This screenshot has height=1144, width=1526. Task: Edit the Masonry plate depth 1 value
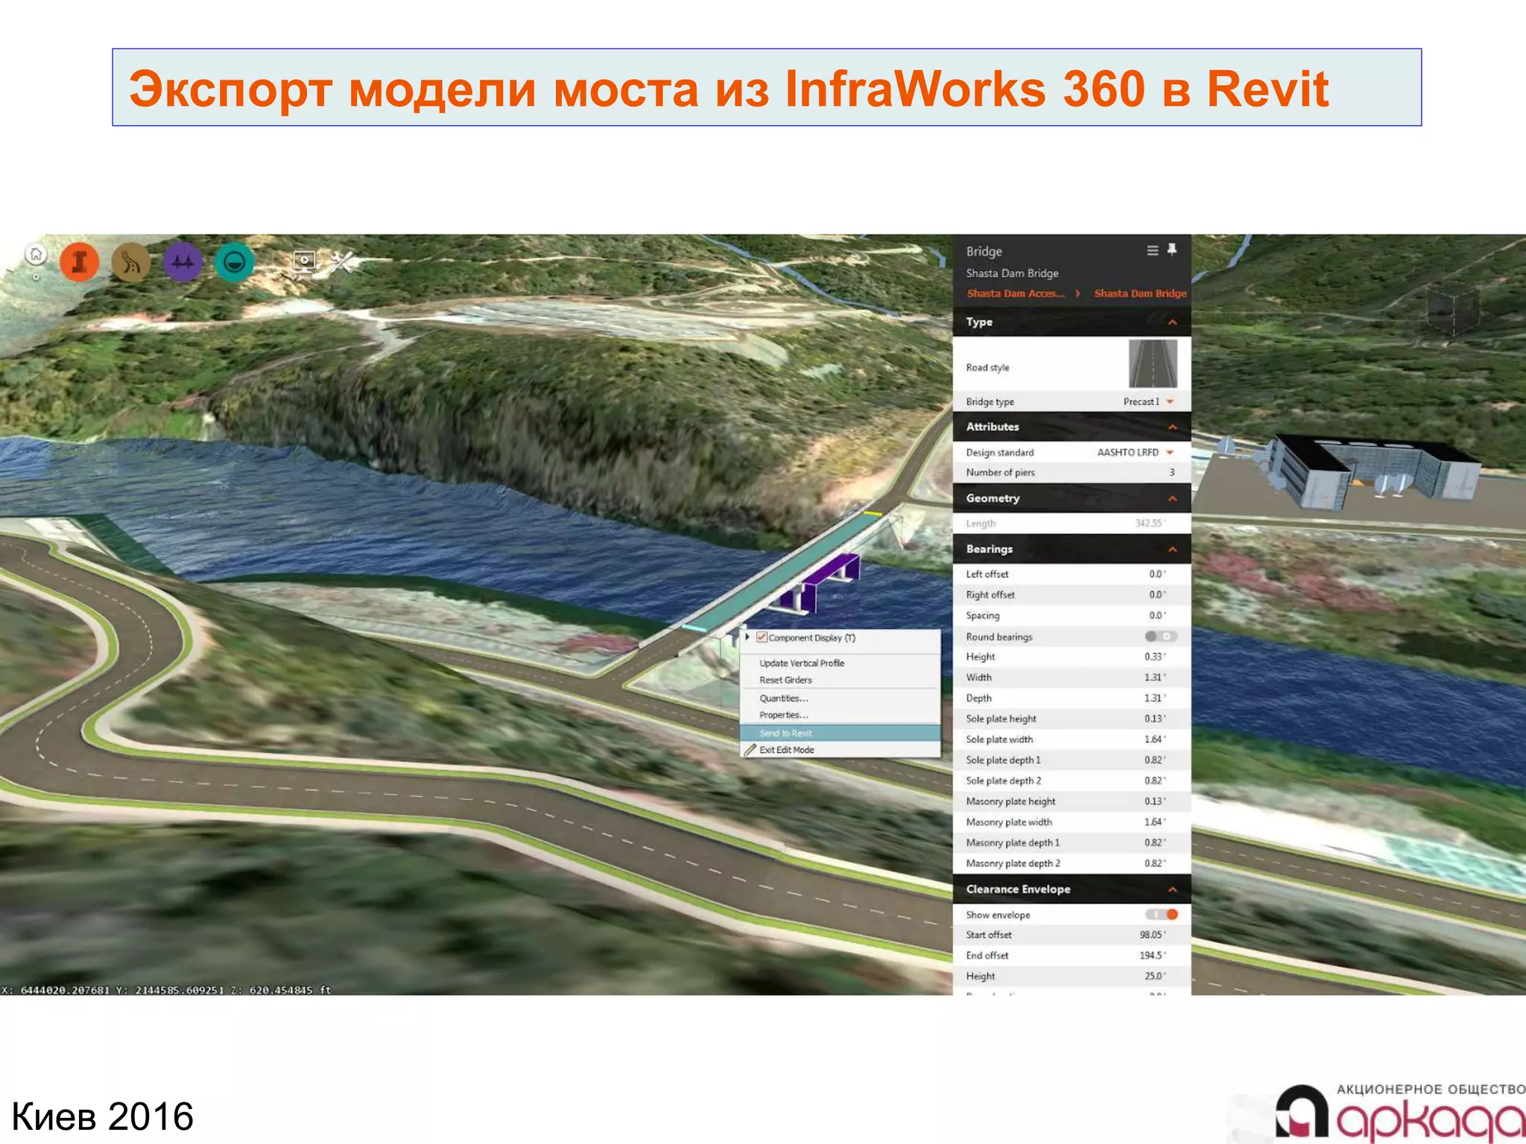coord(1155,843)
